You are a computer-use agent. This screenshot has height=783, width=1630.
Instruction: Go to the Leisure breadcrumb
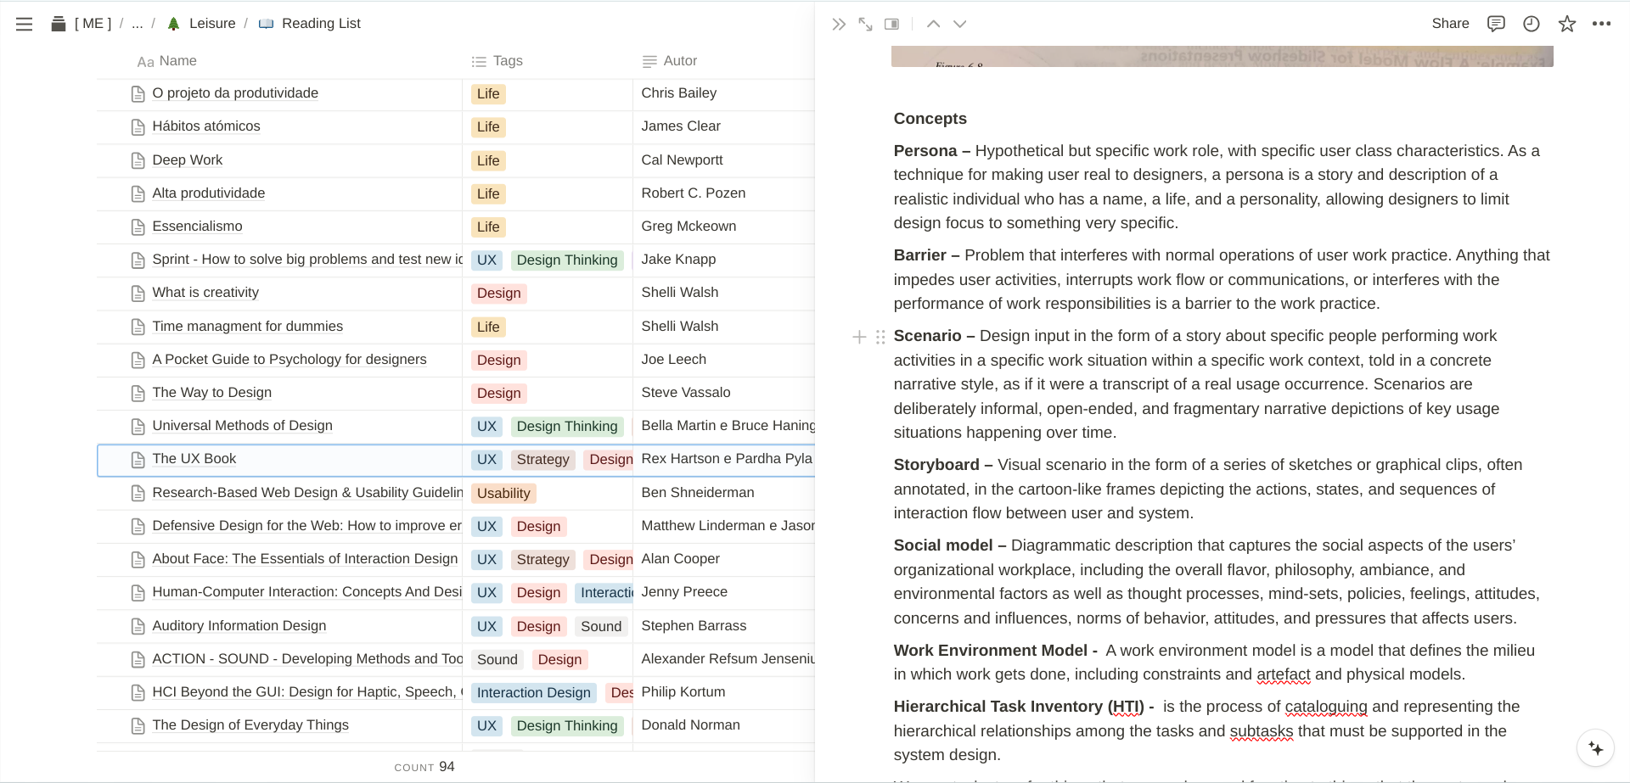click(x=201, y=24)
